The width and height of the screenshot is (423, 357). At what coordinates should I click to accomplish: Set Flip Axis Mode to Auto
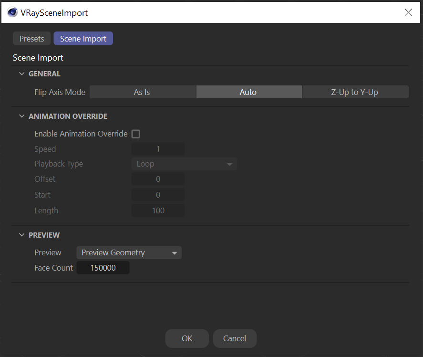(249, 92)
